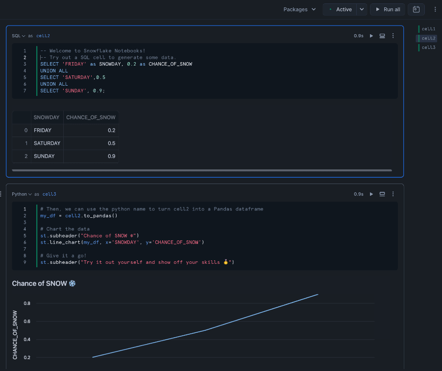This screenshot has height=371, width=442.
Task: Sort by the CHANCE_OF_SNOW column header
Action: (x=91, y=117)
